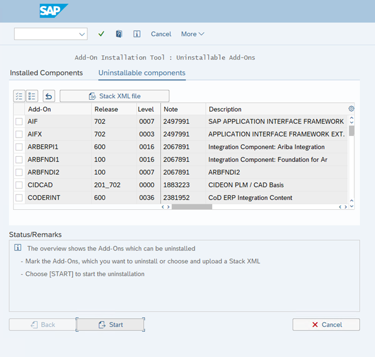Check the CODERINT row checkbox
Screen dimensions: 375x357
click(x=19, y=198)
